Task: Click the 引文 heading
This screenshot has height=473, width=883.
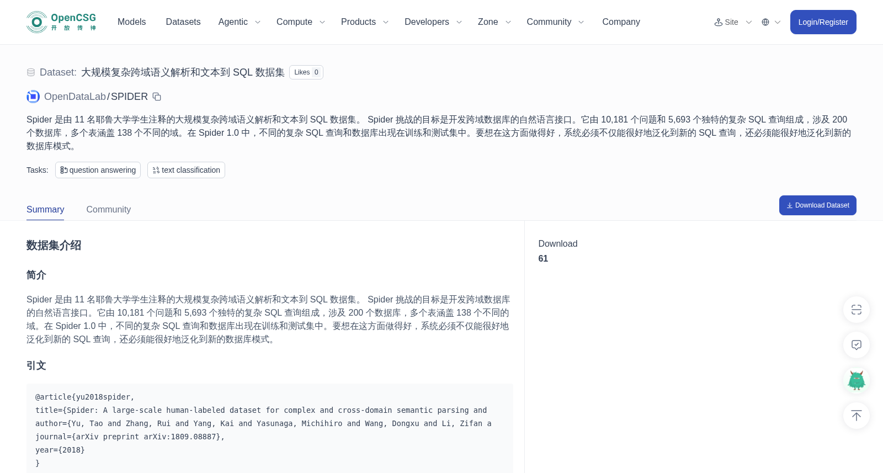Action: pos(36,365)
